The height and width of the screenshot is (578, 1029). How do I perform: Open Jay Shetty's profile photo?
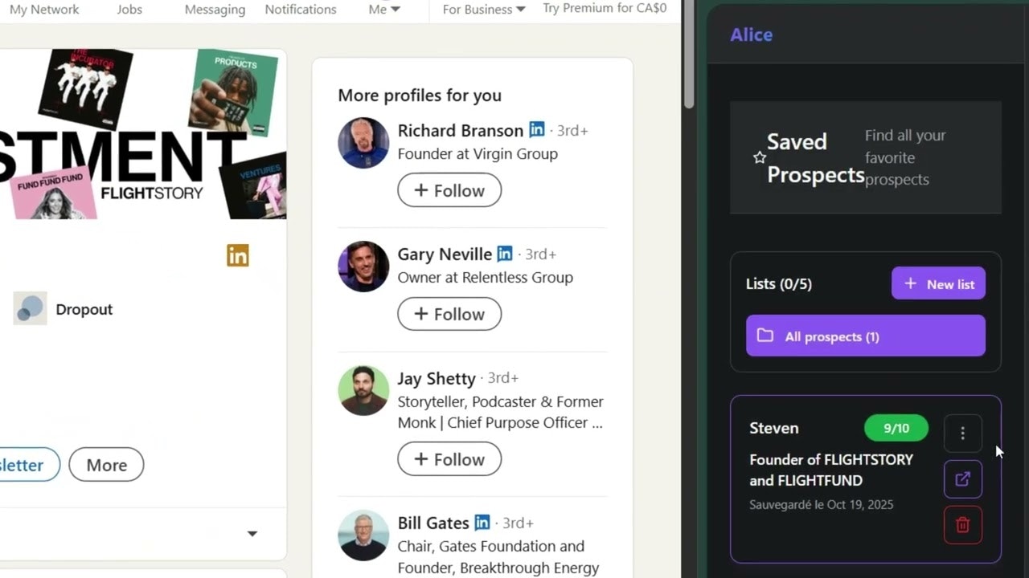[363, 390]
